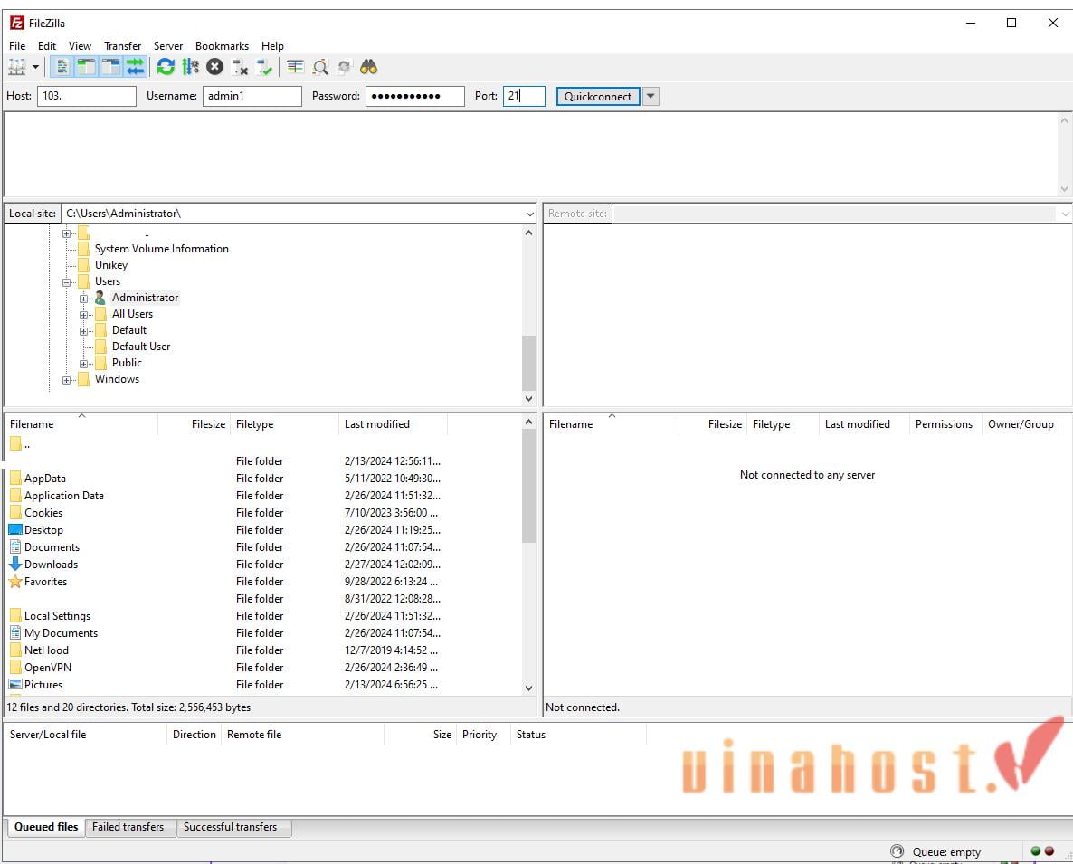Click the Port input field
1073x864 pixels.
click(x=524, y=96)
